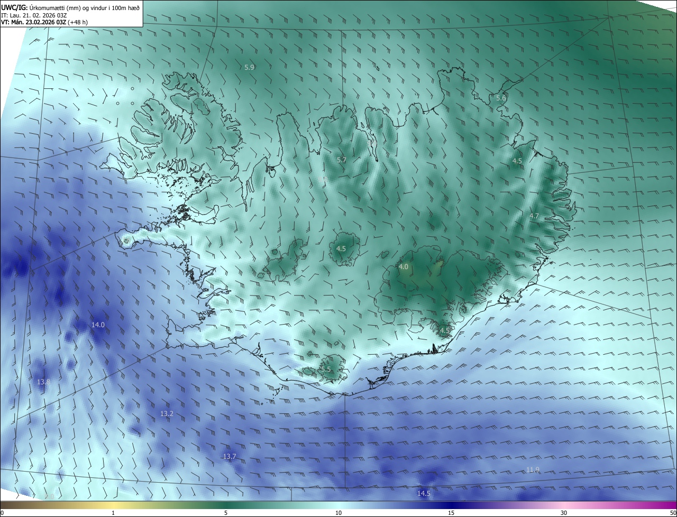
Task: Click the 5.9 precipitation value label
Action: [250, 67]
